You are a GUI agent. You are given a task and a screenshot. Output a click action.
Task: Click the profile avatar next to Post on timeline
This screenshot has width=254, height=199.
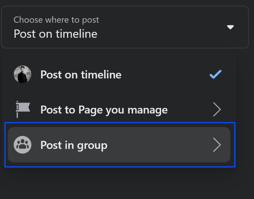(x=22, y=75)
